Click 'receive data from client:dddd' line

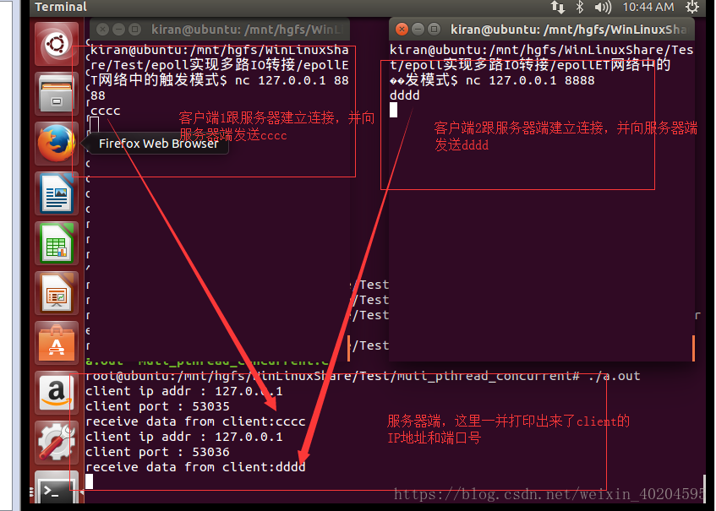(x=195, y=467)
